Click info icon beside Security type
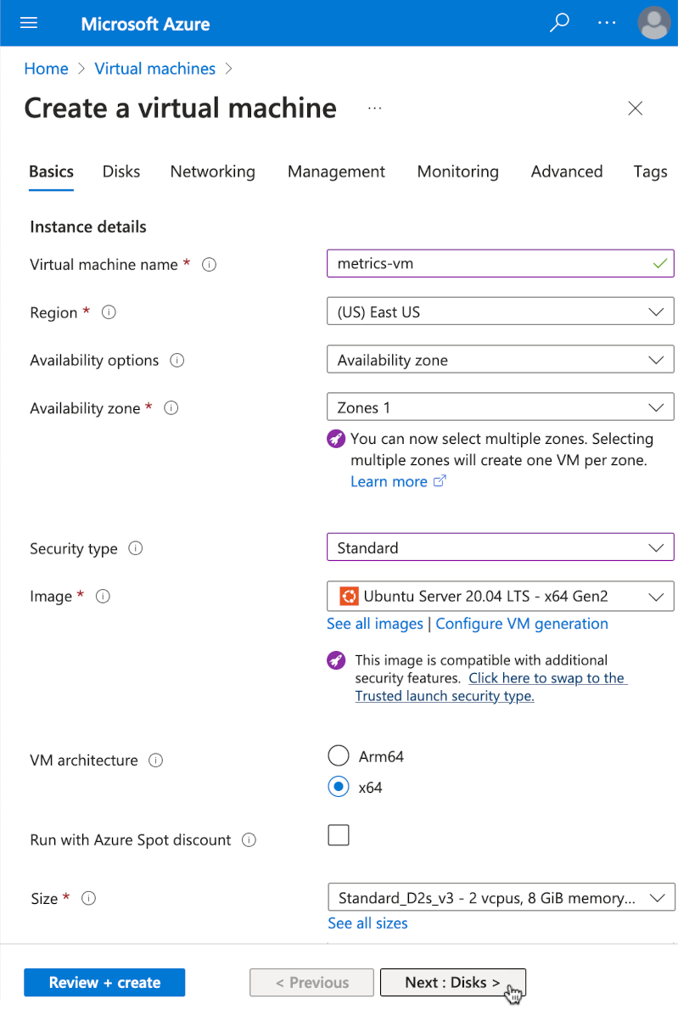The image size is (678, 1010). tap(136, 548)
